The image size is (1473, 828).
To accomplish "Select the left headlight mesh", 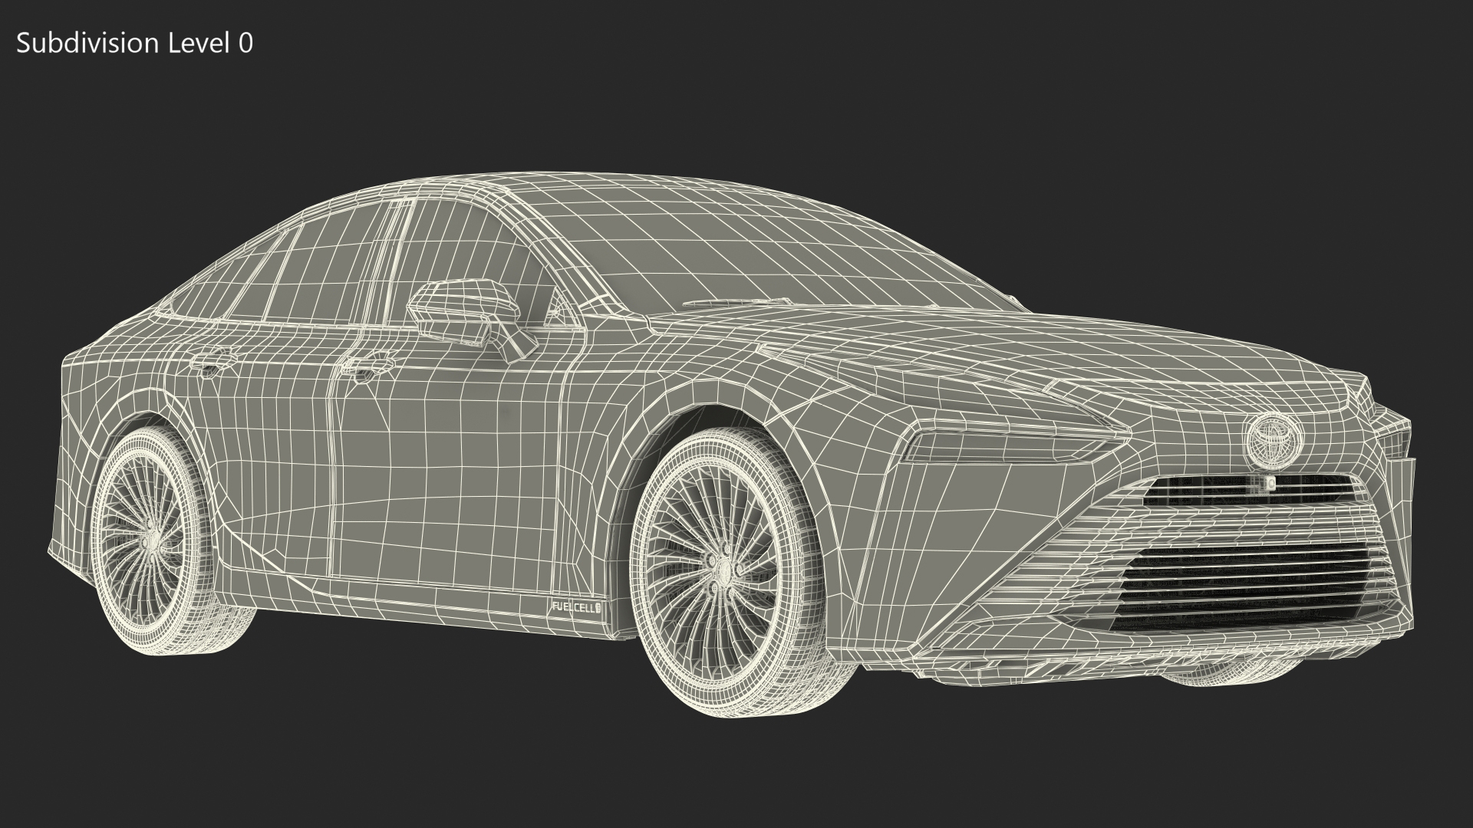I will [x=990, y=445].
